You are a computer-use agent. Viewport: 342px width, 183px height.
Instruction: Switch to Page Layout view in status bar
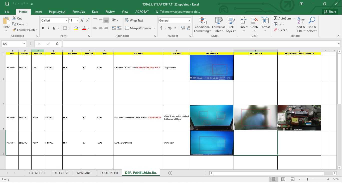pos(283,179)
